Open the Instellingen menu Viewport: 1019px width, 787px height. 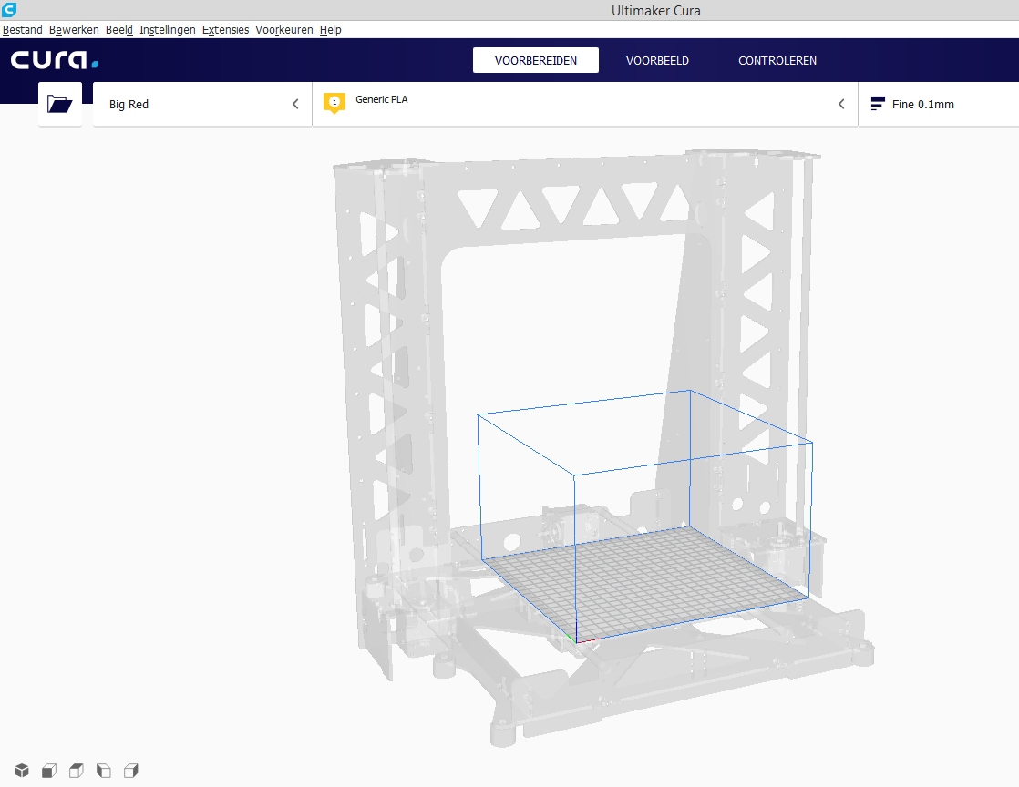pyautogui.click(x=167, y=30)
